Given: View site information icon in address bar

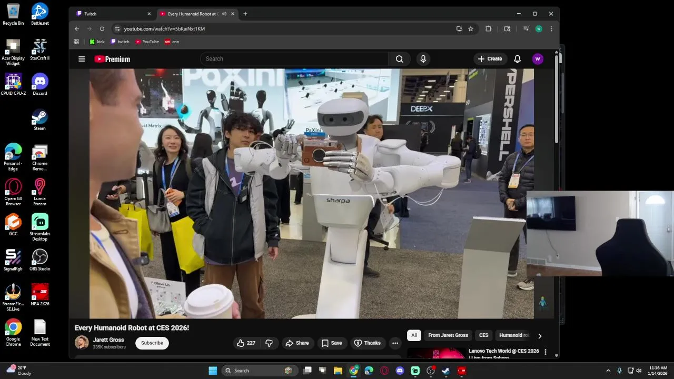Looking at the screenshot, I should (x=117, y=29).
